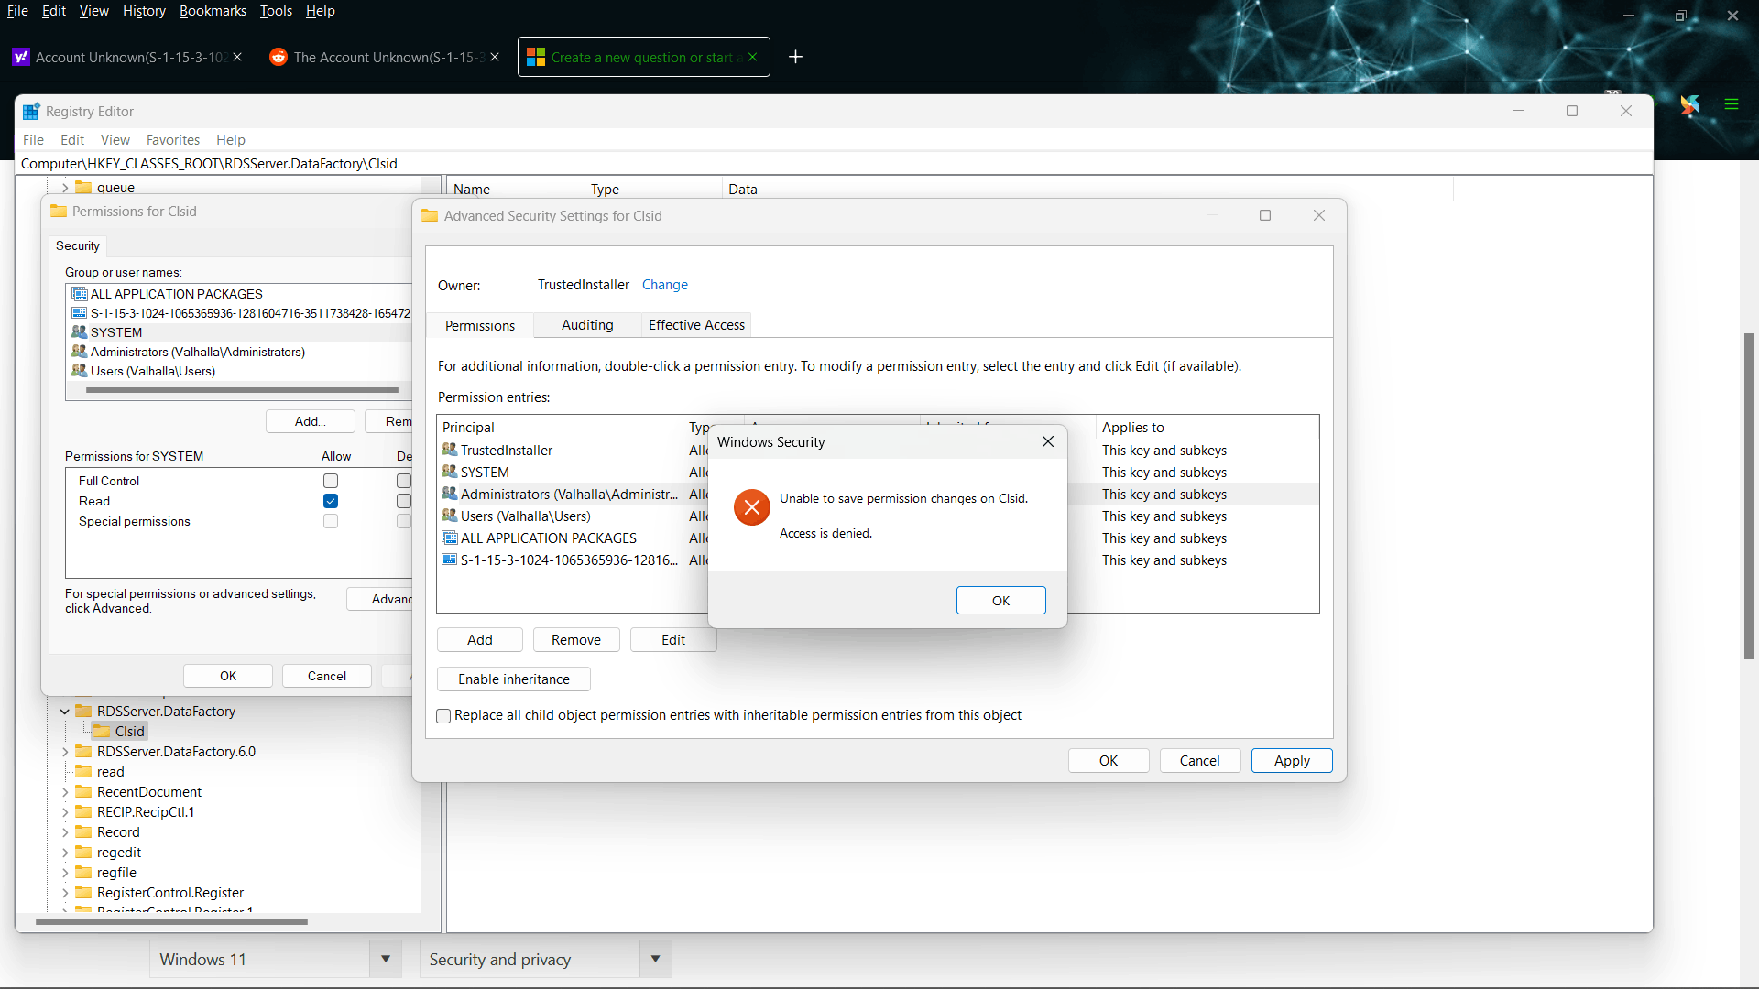The width and height of the screenshot is (1759, 989).
Task: Click the TrustedInstaller principal group icon
Action: 449,450
